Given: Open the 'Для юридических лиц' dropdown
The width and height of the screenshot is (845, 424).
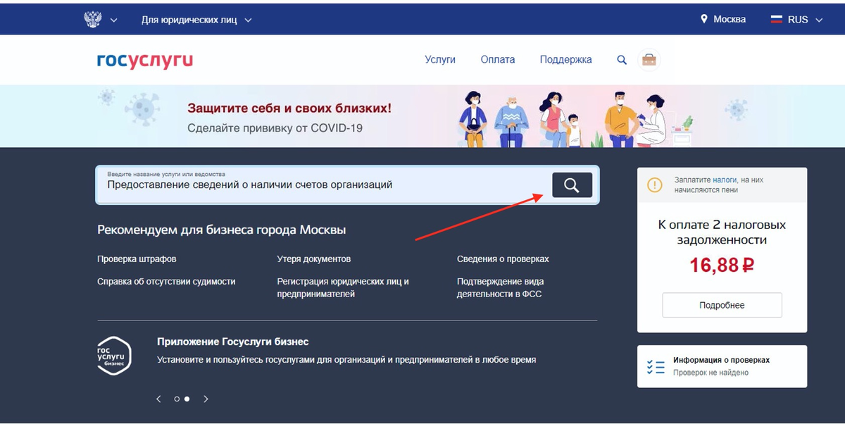Looking at the screenshot, I should point(196,20).
